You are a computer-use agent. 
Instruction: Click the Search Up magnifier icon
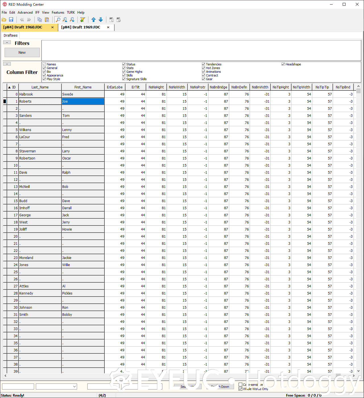click(x=65, y=20)
